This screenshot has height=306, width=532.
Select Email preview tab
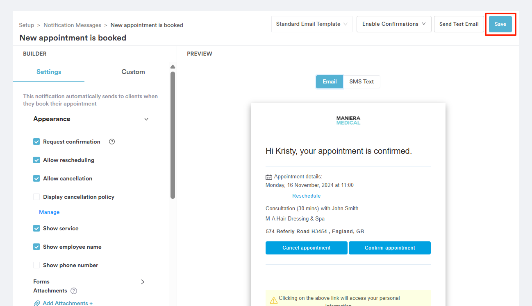click(x=330, y=82)
